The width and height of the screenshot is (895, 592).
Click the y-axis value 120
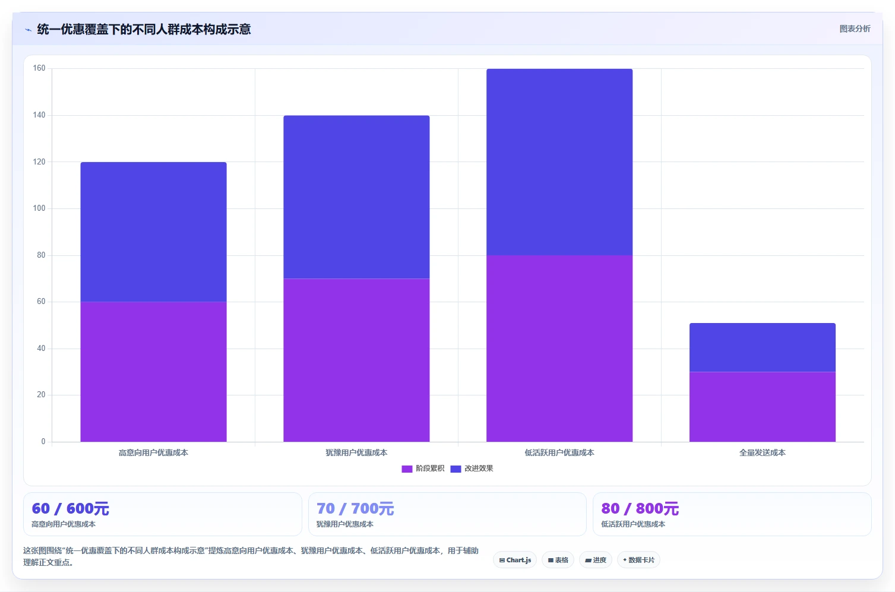[x=39, y=162]
